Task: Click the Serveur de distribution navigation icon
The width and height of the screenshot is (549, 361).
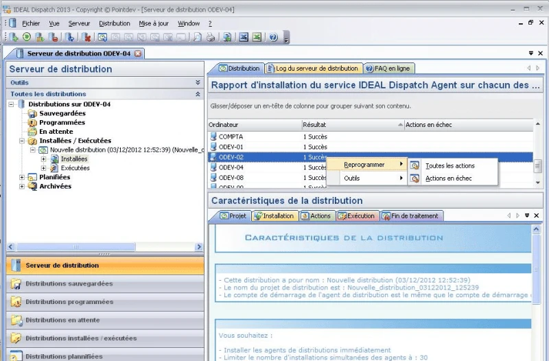Action: click(16, 266)
